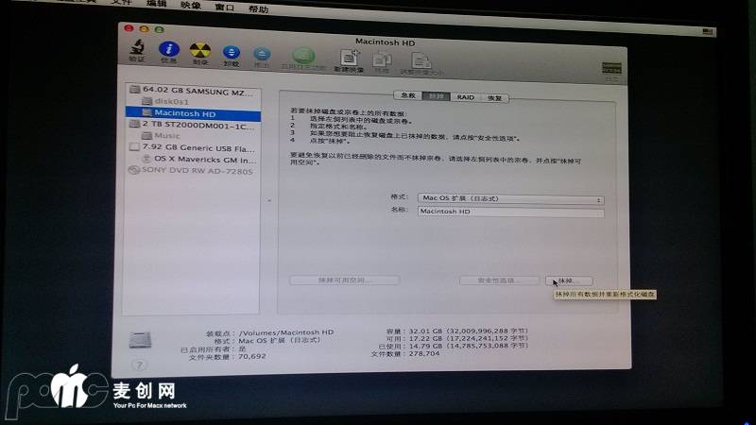
Task: Click the Unmount (卸载) toolbar icon
Action: (230, 53)
